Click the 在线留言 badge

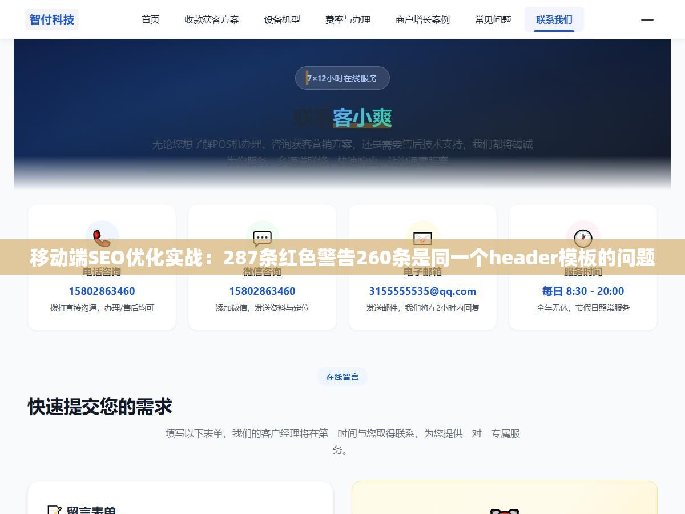(x=342, y=377)
